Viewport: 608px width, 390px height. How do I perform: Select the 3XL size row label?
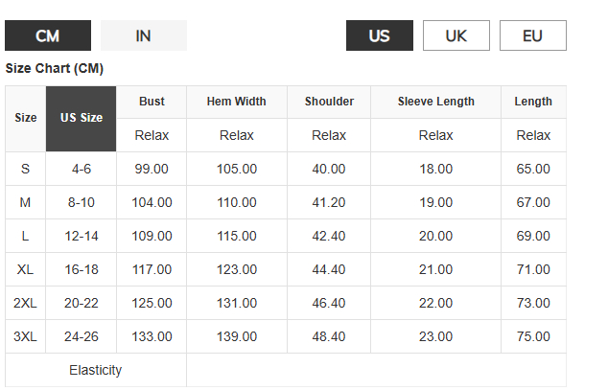26,336
